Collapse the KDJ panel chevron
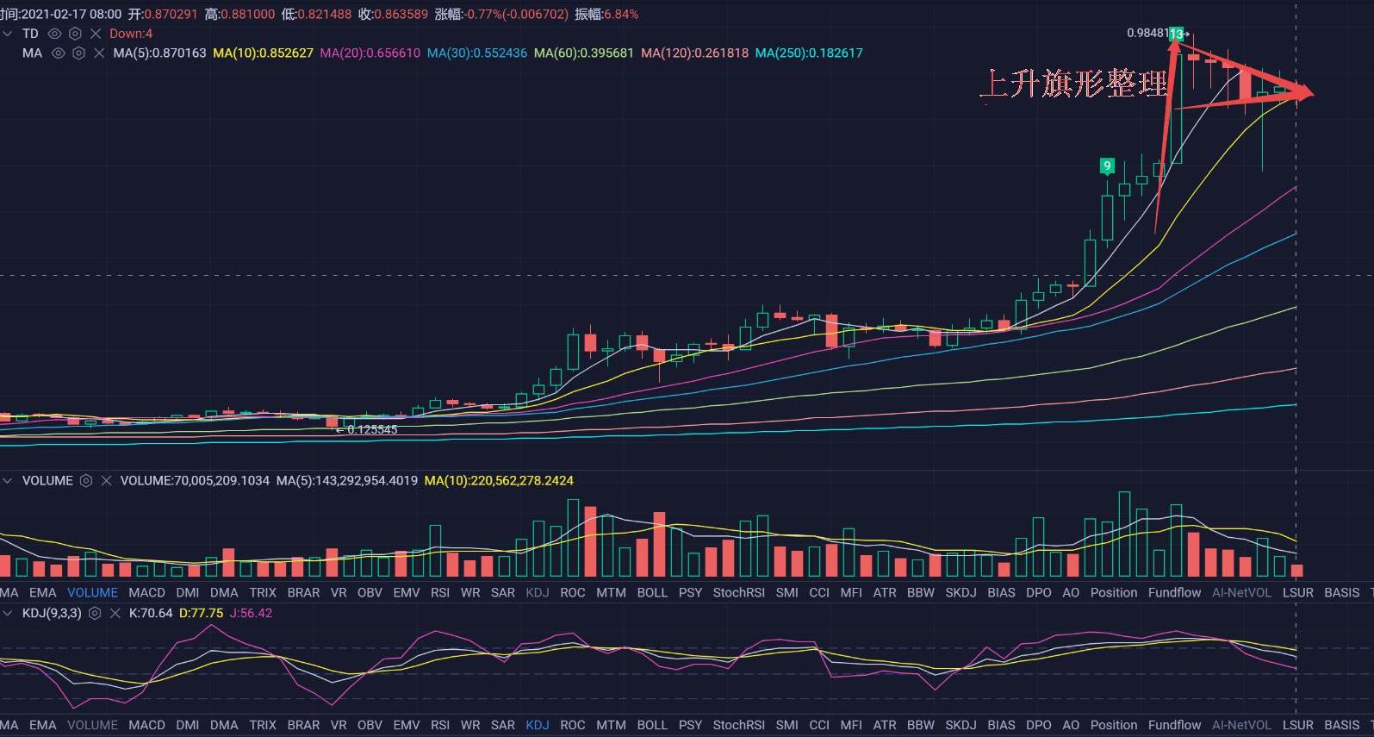This screenshot has width=1374, height=737. (8, 614)
